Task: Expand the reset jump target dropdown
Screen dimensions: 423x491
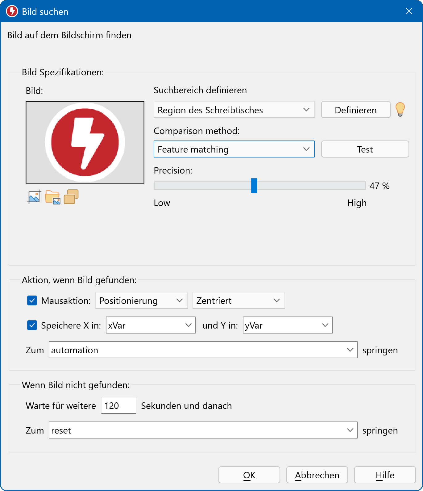Action: pyautogui.click(x=203, y=430)
